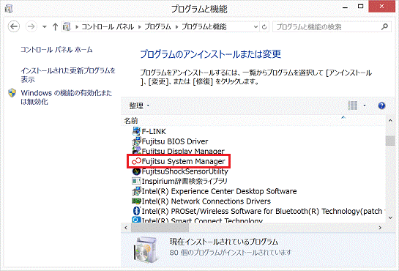Click the address bar control panel icon
399x271 pixels.
(x=67, y=26)
